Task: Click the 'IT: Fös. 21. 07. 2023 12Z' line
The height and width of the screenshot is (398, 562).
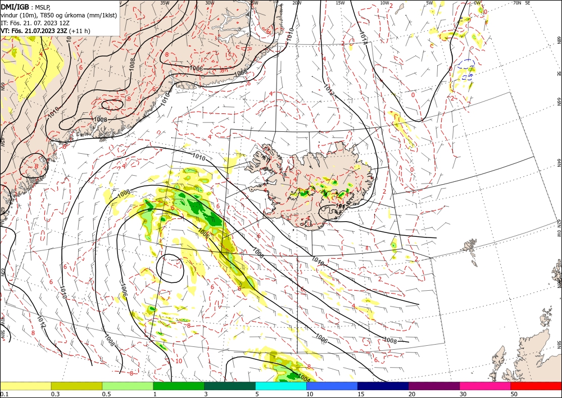Action: (x=34, y=23)
